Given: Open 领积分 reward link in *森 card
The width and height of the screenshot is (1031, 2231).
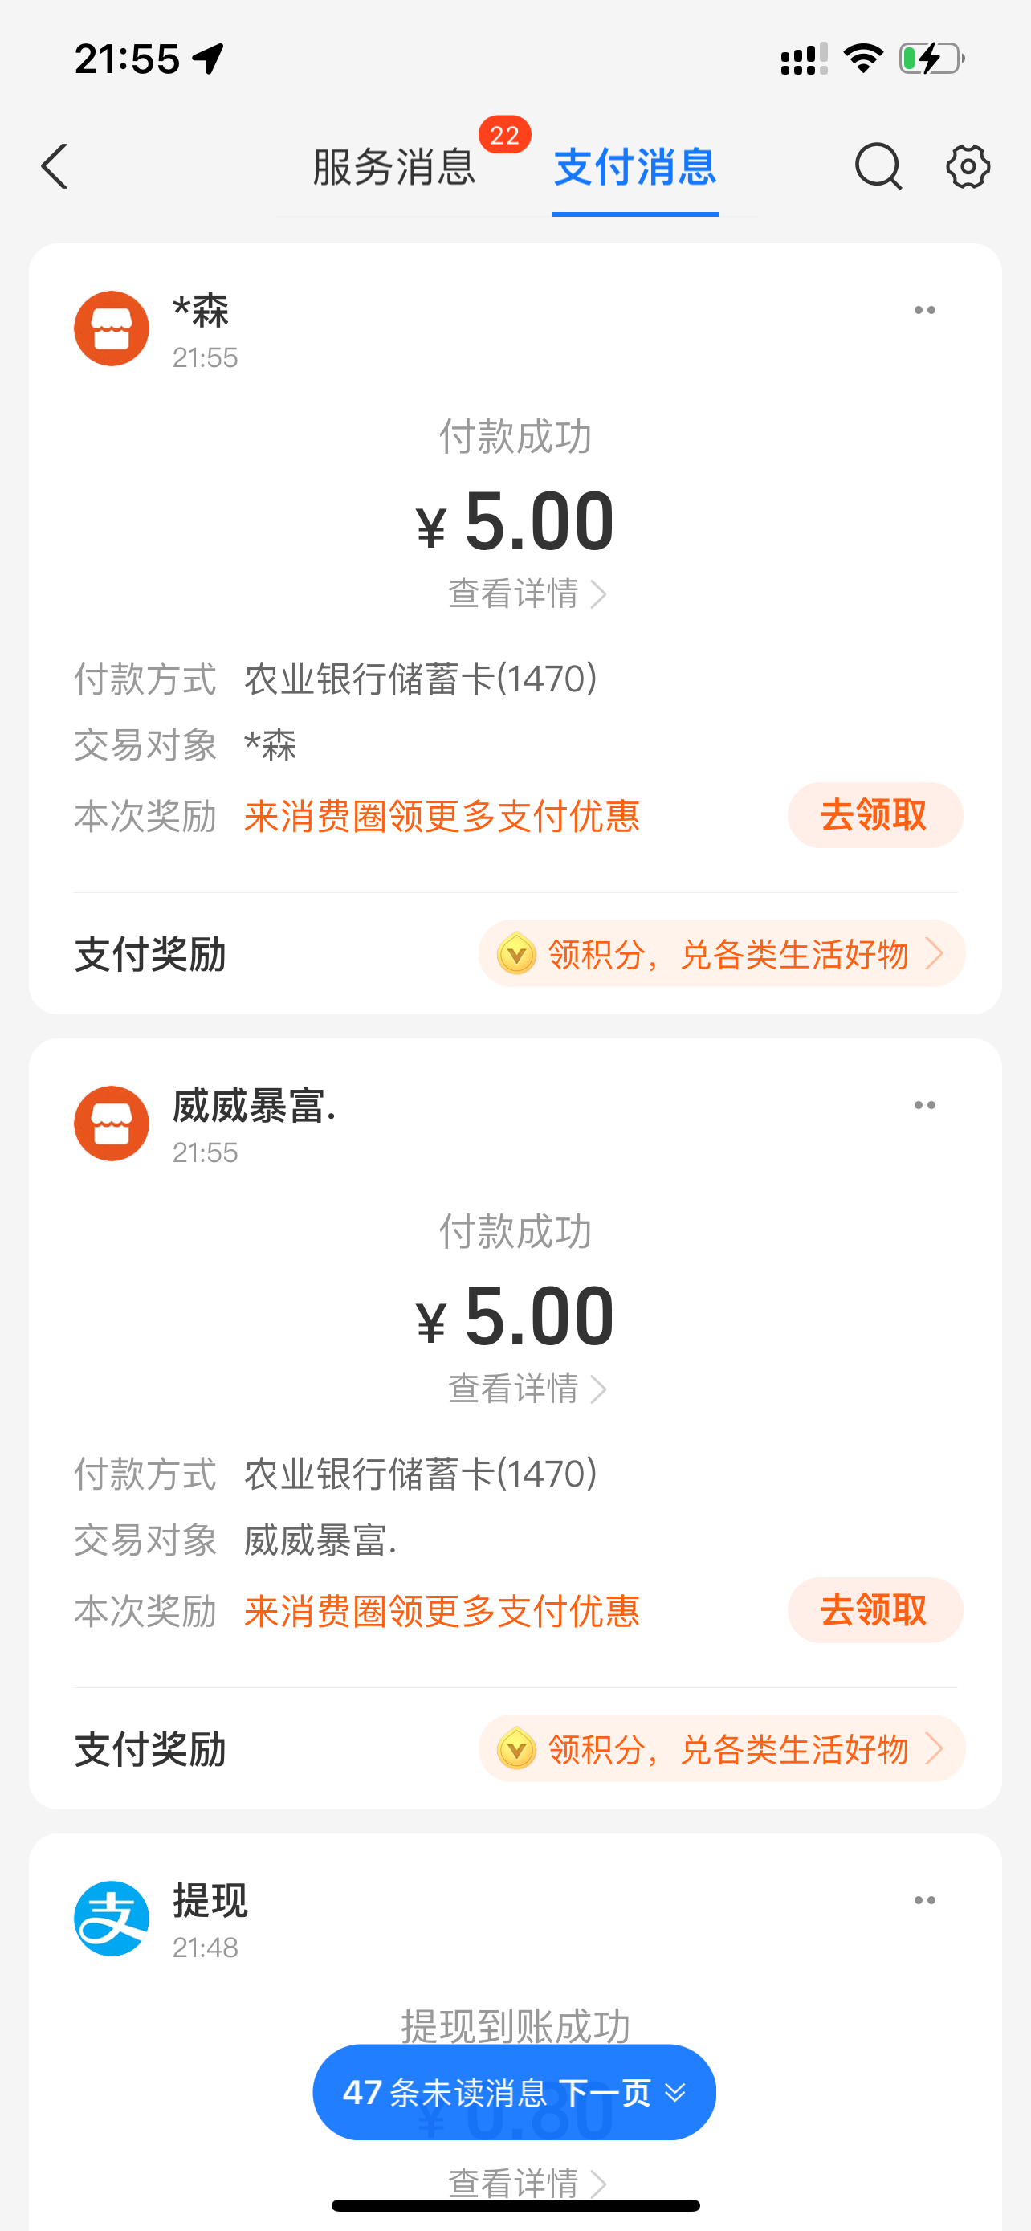Looking at the screenshot, I should point(722,953).
